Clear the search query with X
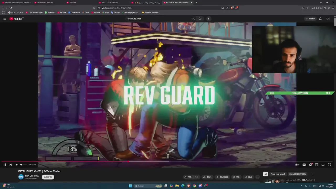336x189 pixels. tap(193, 19)
